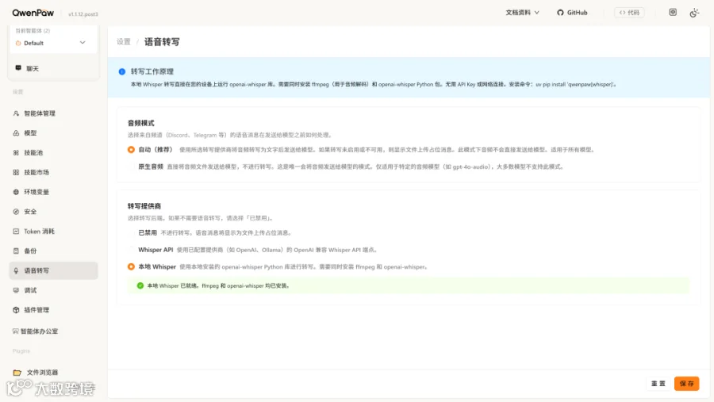Open the GitHub link icon
The height and width of the screenshot is (402, 714).
(560, 13)
